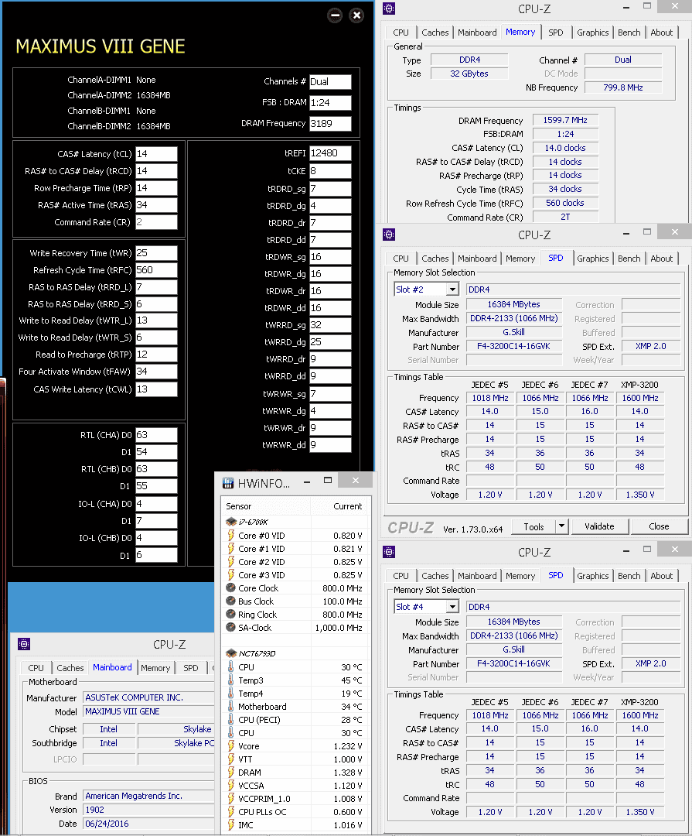This screenshot has height=836, width=692.
Task: Click the HWiNFO window title icon
Action: [x=228, y=483]
